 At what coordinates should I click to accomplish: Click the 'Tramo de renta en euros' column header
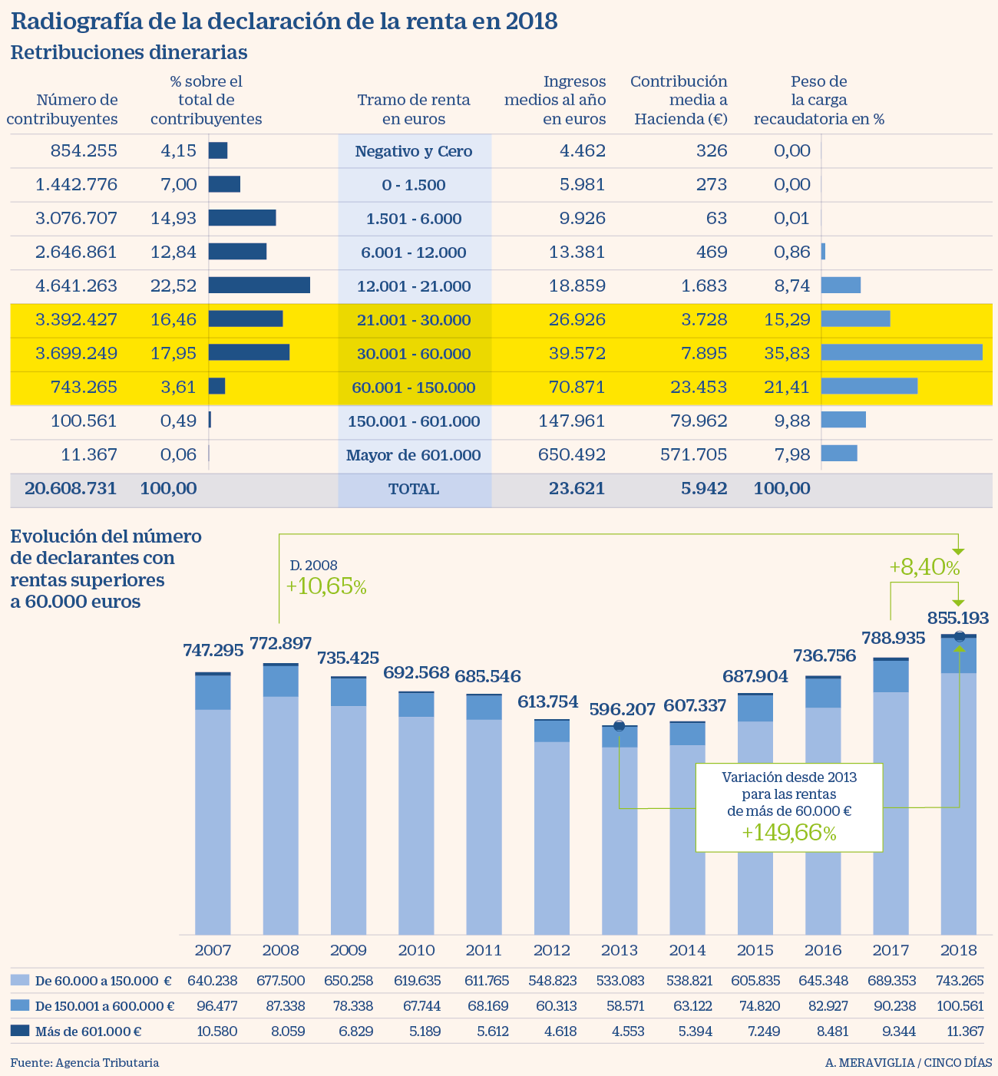414,109
